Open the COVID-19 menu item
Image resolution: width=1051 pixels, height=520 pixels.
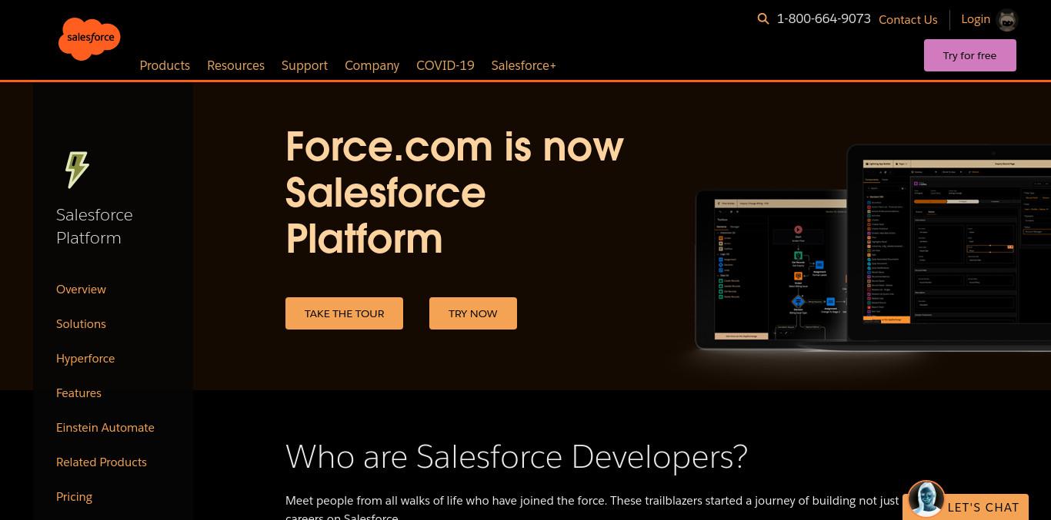tap(445, 65)
